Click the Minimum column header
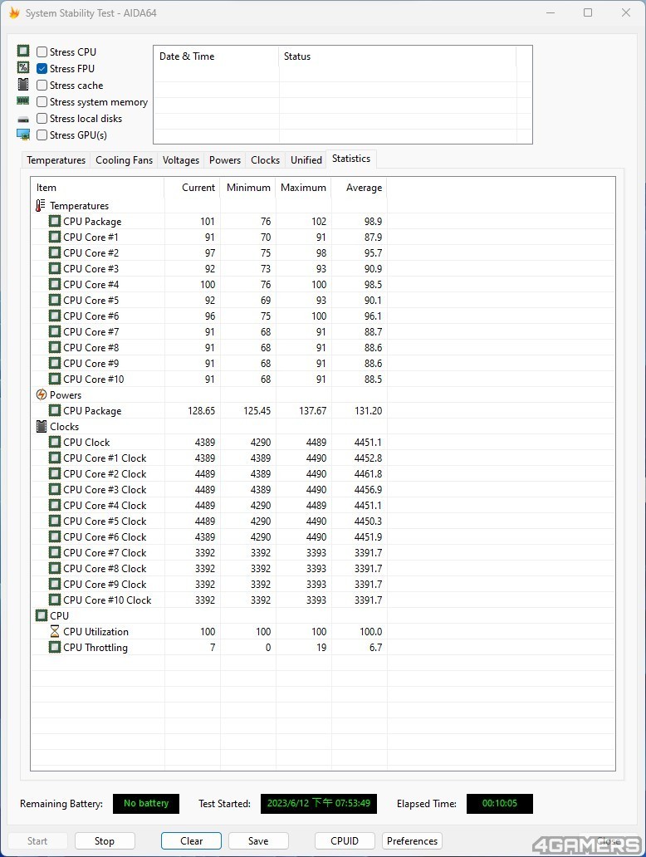Screen dimensions: 646x857 (248, 188)
